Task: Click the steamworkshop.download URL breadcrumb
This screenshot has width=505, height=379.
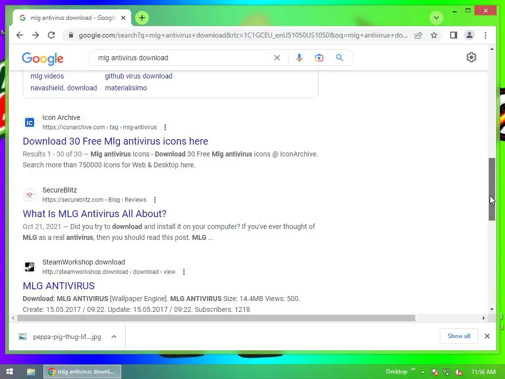Action: coord(108,272)
